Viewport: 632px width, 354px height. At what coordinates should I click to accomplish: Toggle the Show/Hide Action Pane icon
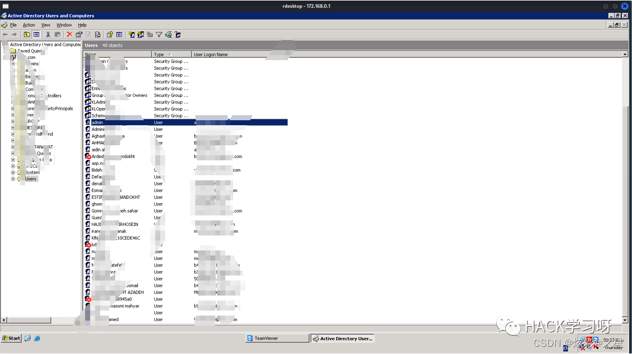coord(119,35)
